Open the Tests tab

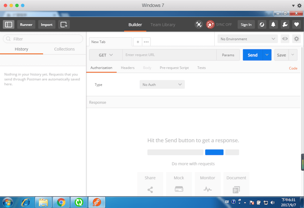[201, 68]
